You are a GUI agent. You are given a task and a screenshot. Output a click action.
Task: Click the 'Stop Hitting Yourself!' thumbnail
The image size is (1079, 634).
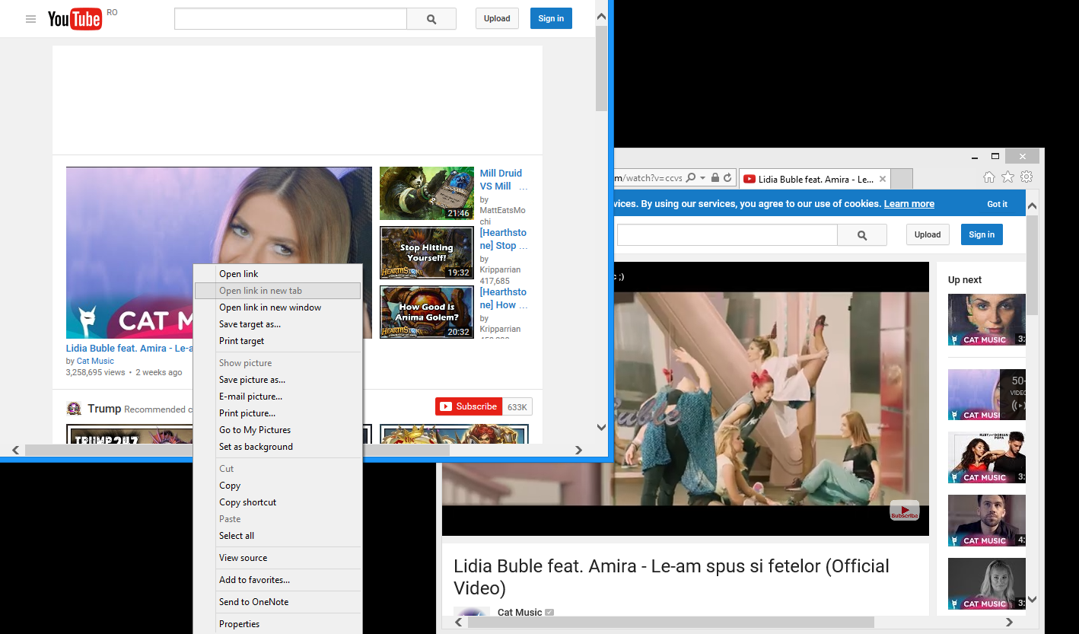tap(427, 253)
